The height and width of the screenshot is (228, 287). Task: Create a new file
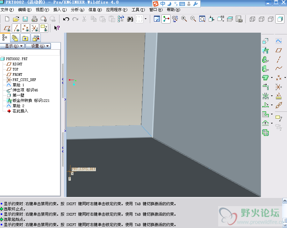click(7, 19)
